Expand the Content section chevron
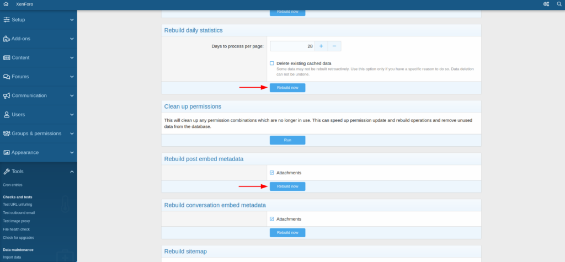 point(72,58)
